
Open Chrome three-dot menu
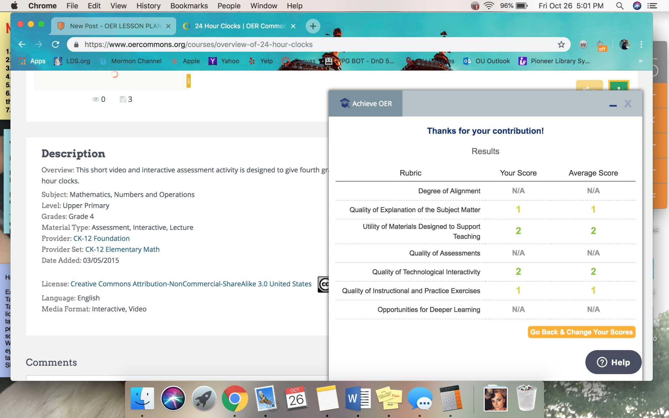pyautogui.click(x=641, y=44)
